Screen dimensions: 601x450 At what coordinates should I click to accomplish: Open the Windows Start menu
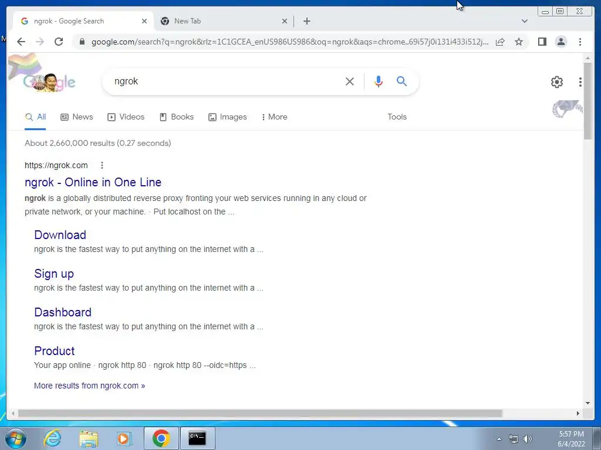[15, 438]
